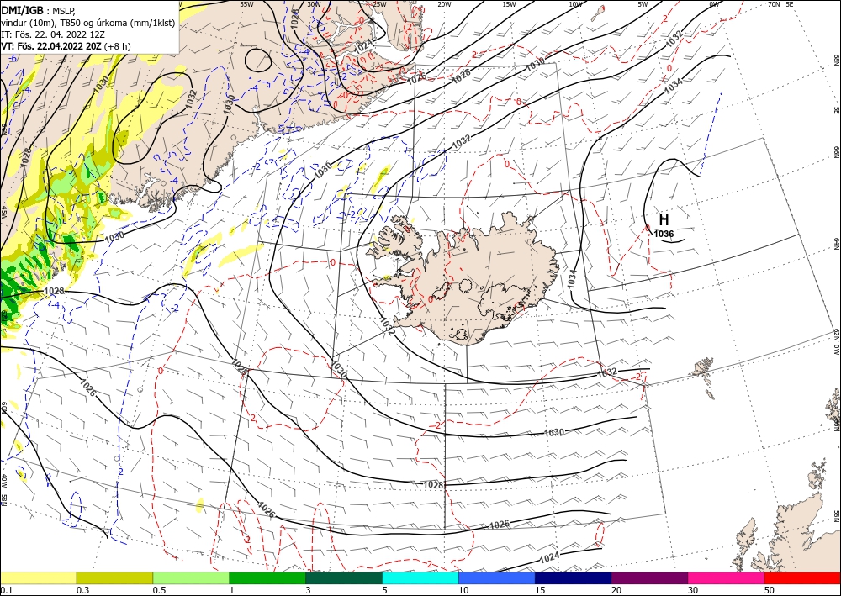Pick the cyan 5 mm legend swatch
The height and width of the screenshot is (596, 841).
[x=420, y=578]
